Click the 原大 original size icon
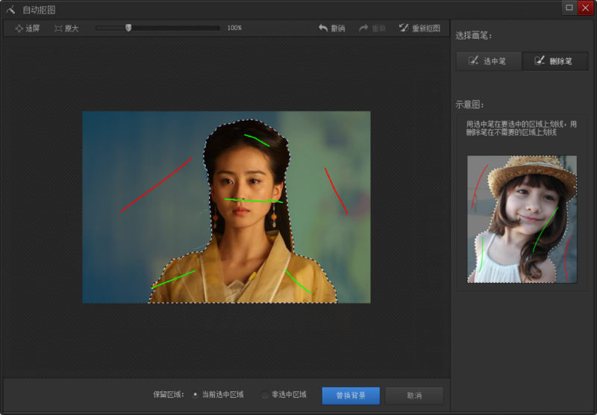The width and height of the screenshot is (597, 415). tap(58, 28)
